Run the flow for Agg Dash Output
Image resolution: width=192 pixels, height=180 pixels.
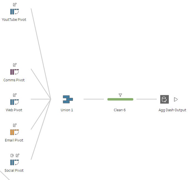click(176, 99)
